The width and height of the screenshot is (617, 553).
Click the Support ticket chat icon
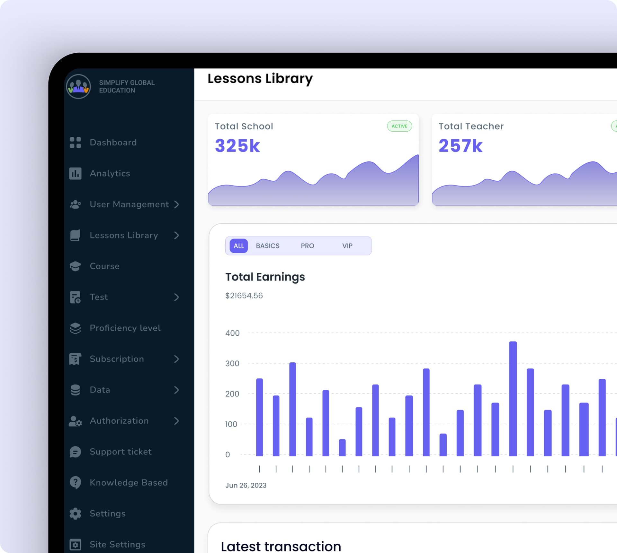coord(76,452)
